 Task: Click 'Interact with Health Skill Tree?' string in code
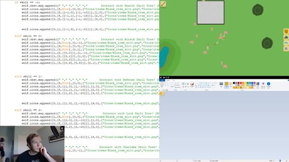(x=128, y=6)
